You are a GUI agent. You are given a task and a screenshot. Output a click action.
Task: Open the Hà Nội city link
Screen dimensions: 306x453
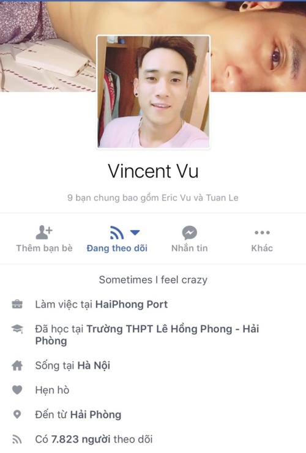pyautogui.click(x=94, y=365)
